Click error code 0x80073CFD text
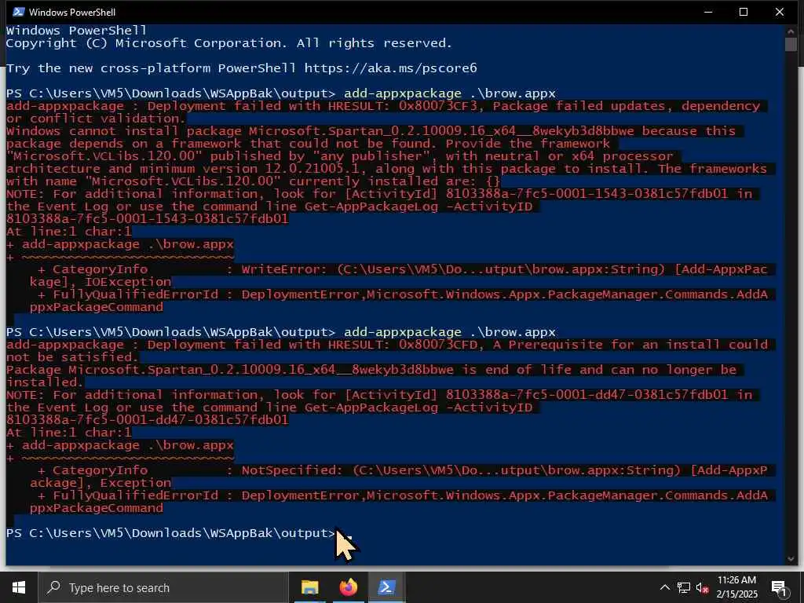The image size is (804, 603). pos(440,345)
